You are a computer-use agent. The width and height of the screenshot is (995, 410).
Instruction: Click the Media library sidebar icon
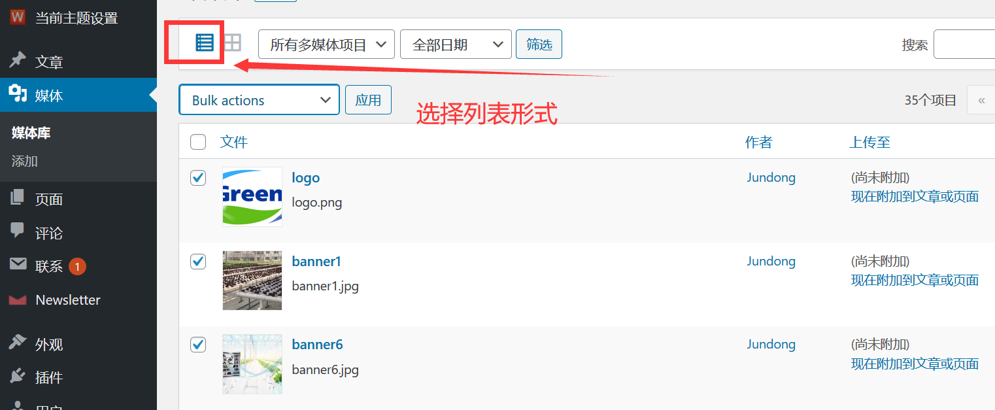(x=18, y=95)
